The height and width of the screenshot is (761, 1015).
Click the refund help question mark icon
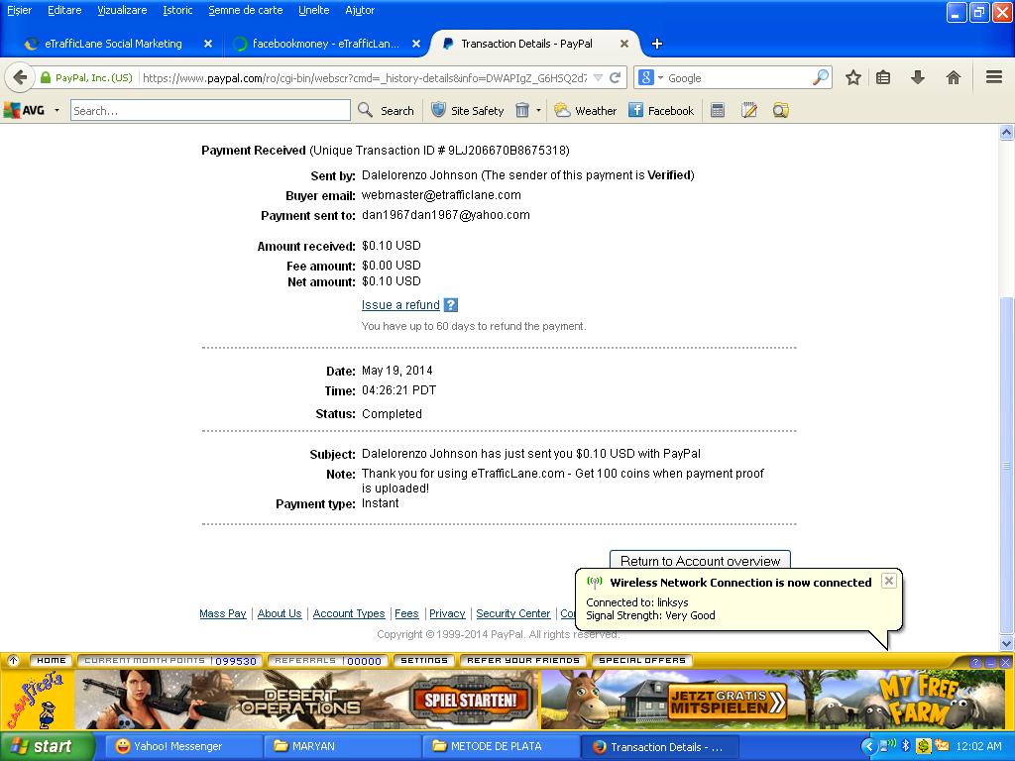451,305
